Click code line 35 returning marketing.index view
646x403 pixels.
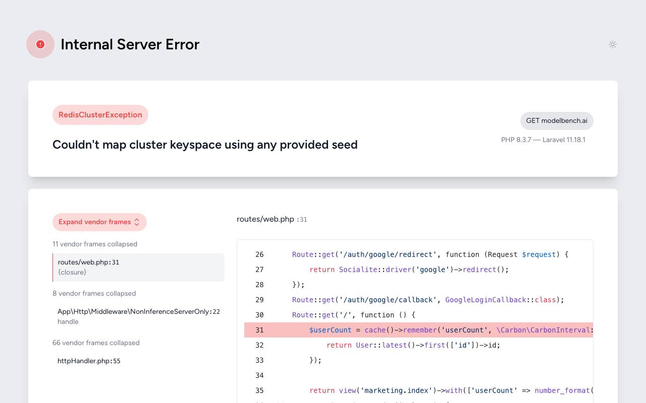418,390
